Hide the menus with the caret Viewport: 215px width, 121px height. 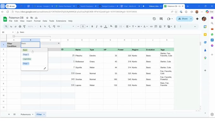pyautogui.click(x=195, y=27)
